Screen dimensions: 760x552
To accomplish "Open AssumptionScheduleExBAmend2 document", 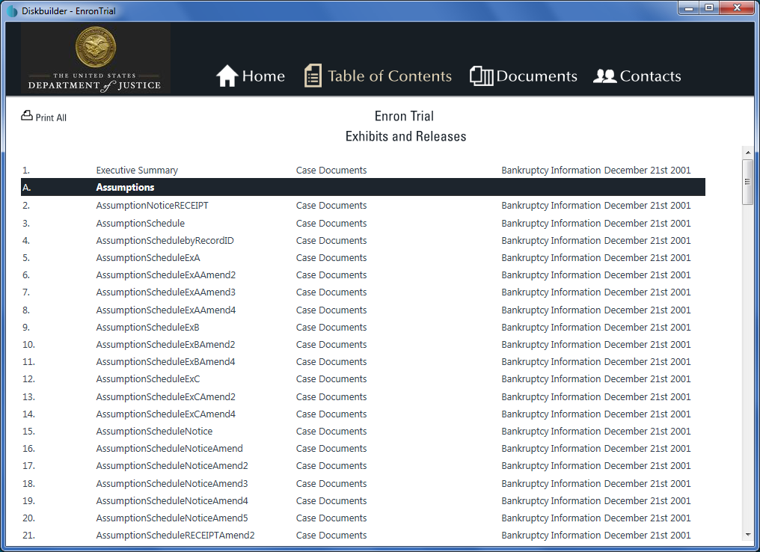I will coord(165,345).
